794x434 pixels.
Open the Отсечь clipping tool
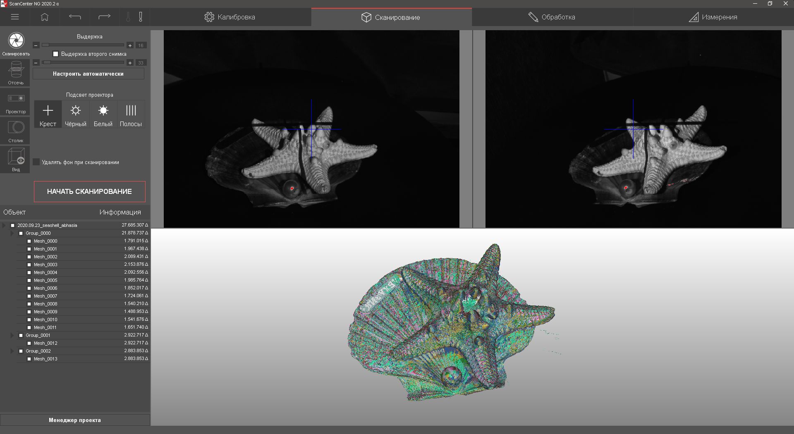(x=16, y=73)
